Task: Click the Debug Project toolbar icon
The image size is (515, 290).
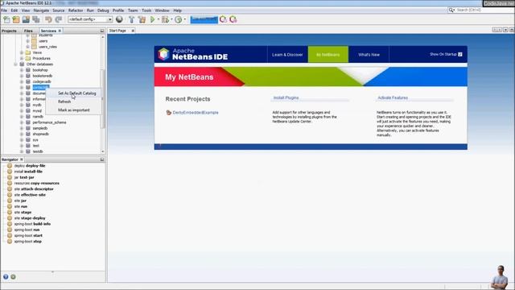Action: tap(165, 19)
